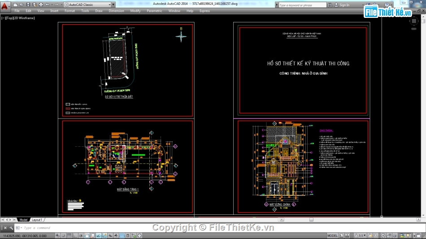Click the Redo arrow icon
Image resolution: width=426 pixels, height=239 pixels.
[57, 4]
